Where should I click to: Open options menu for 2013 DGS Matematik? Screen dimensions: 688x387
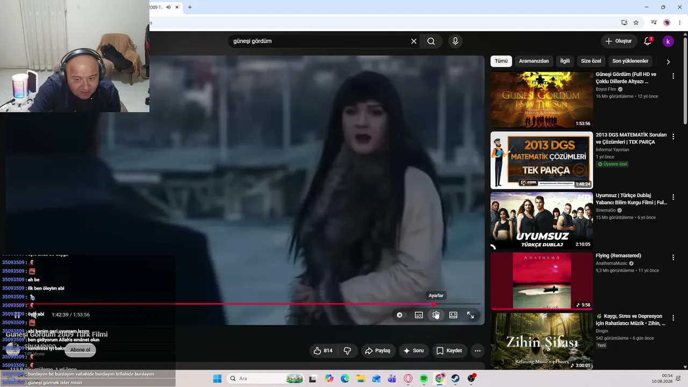click(x=673, y=137)
